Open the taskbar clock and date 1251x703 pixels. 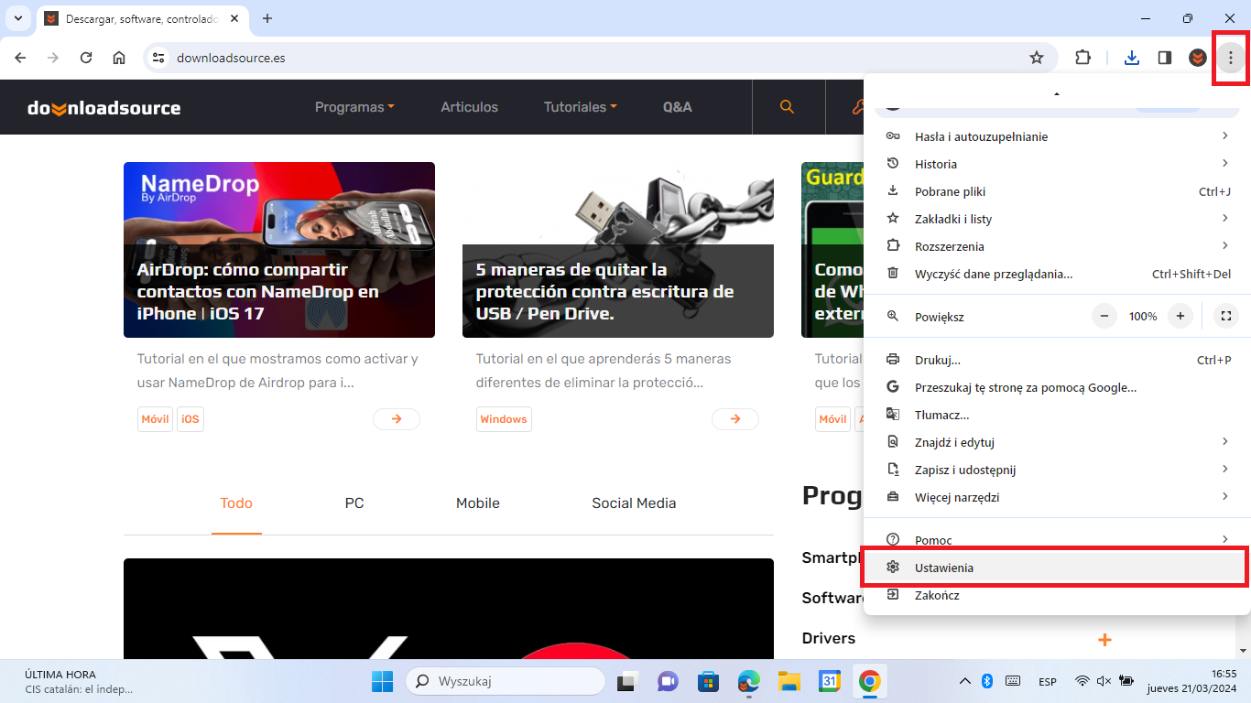pos(1193,681)
